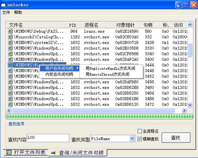Click the file icon of the Winsock2\CatalogCh row
Viewport: 198px width, 158px height.
coord(10,37)
